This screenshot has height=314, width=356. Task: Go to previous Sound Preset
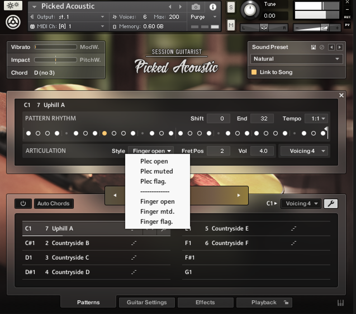coord(331,47)
